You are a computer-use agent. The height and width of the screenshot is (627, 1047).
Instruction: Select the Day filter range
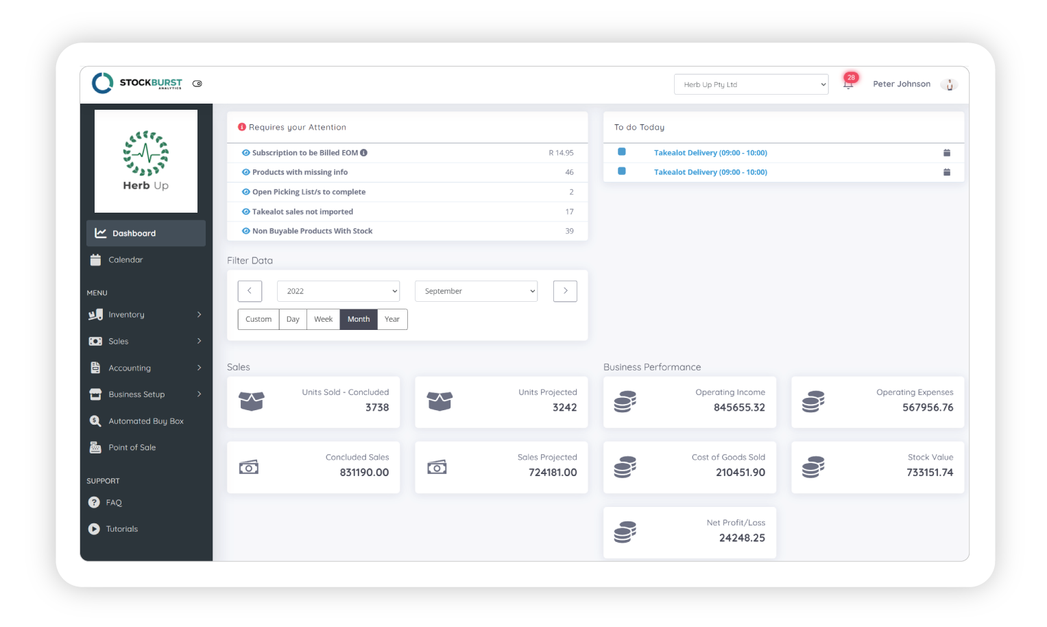tap(293, 319)
